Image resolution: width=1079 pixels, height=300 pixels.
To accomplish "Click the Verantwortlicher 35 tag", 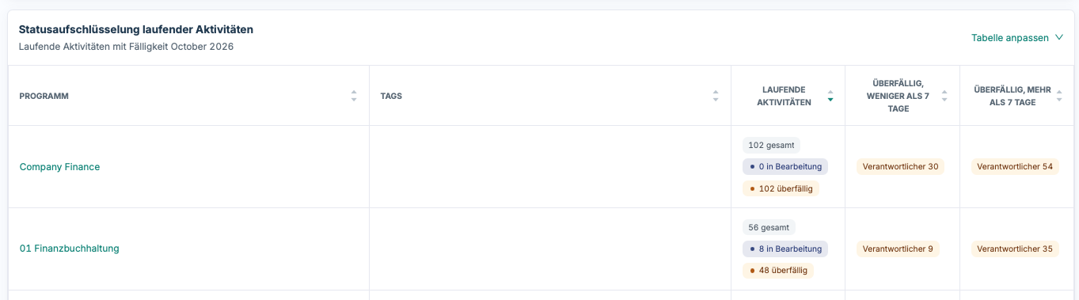I will [1015, 249].
